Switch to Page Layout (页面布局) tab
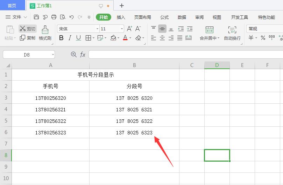The width and height of the screenshot is (283, 185). (143, 17)
